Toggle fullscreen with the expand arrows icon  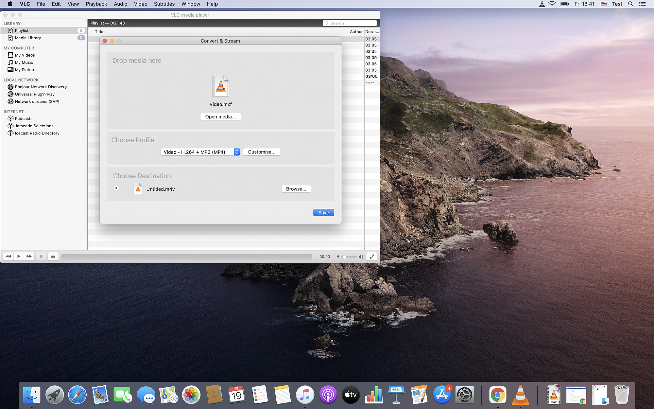pyautogui.click(x=372, y=257)
